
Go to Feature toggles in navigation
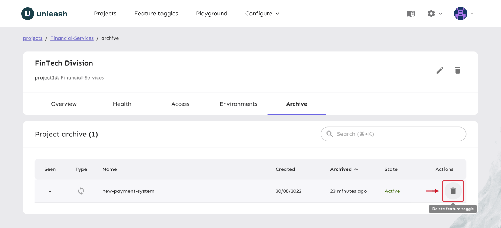pyautogui.click(x=156, y=14)
